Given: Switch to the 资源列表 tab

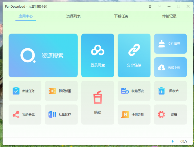Looking at the screenshot, I should click(74, 16).
